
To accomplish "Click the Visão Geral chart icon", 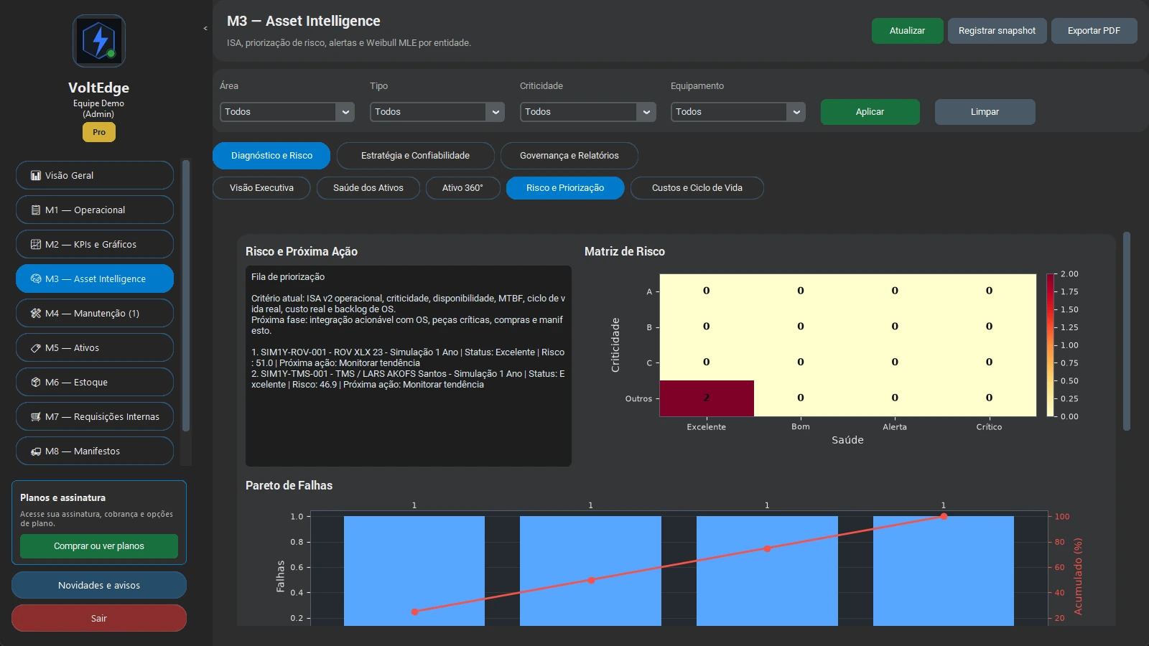I will click(x=36, y=175).
